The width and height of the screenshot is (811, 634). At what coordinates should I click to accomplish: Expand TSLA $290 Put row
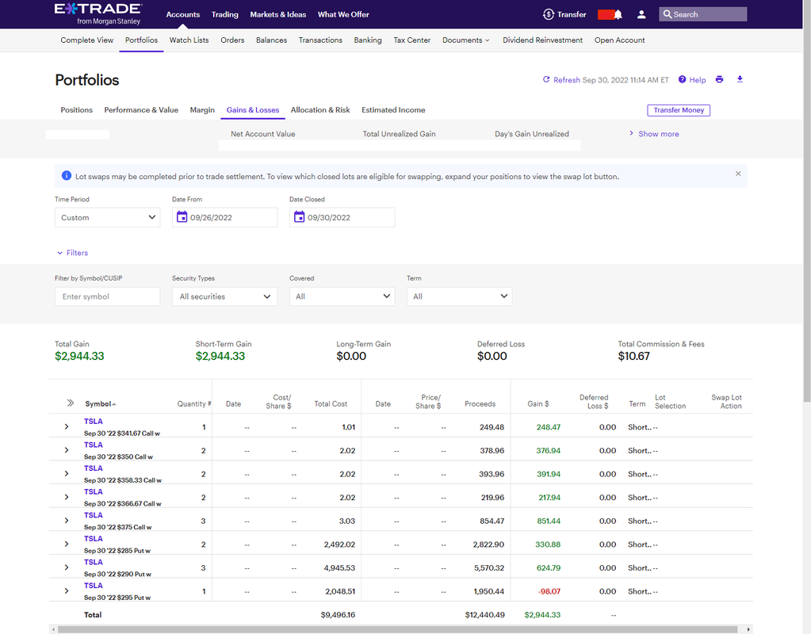tap(67, 567)
